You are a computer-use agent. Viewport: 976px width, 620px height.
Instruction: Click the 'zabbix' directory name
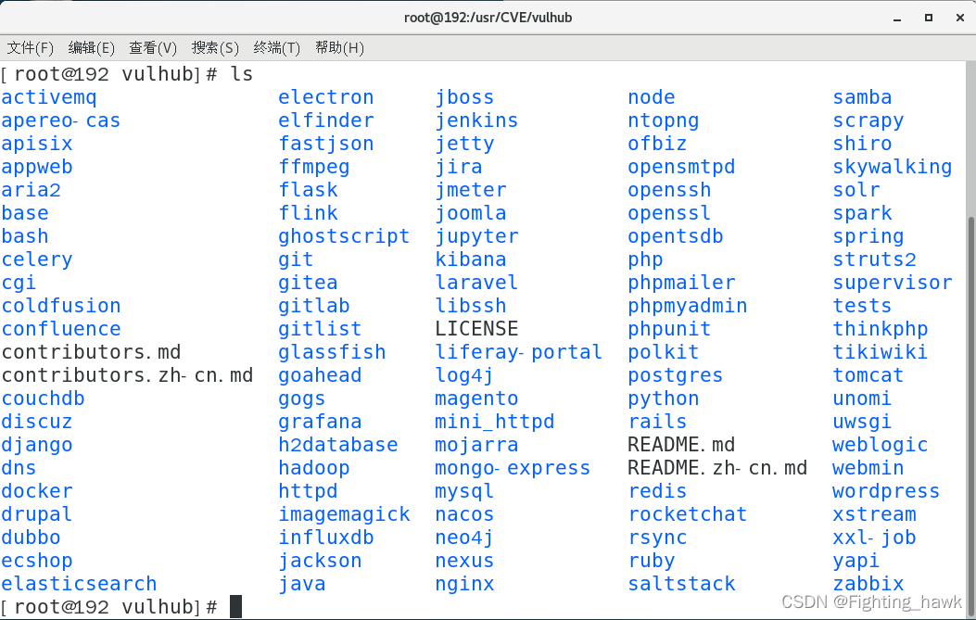click(x=868, y=584)
